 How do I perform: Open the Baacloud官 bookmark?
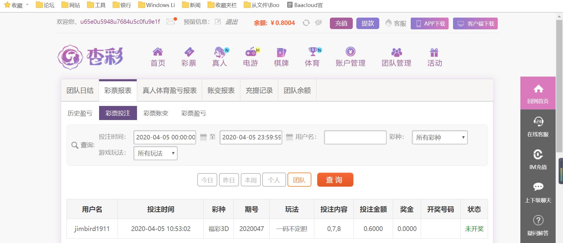click(x=305, y=5)
